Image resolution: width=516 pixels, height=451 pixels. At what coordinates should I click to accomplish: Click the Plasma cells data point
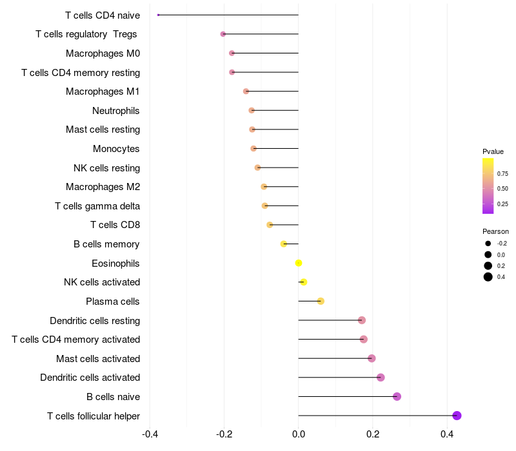(321, 301)
